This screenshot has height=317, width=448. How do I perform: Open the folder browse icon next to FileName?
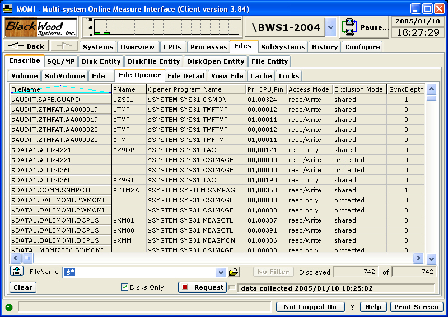pyautogui.click(x=234, y=272)
